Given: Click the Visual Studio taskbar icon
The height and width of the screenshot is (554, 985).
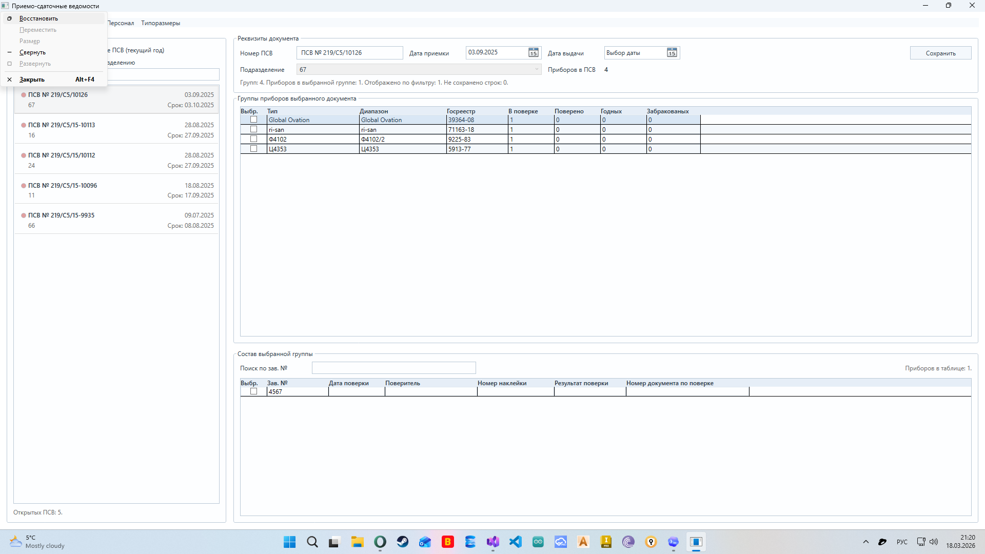Looking at the screenshot, I should pos(493,542).
